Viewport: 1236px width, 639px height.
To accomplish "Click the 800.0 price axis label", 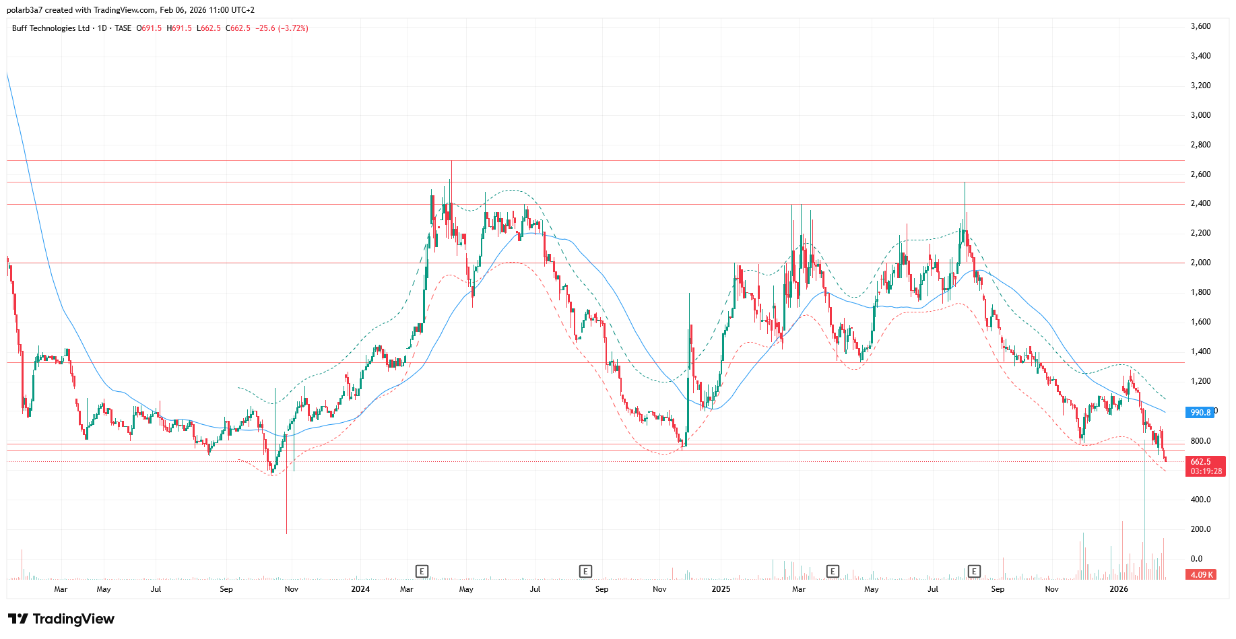I will click(1201, 441).
